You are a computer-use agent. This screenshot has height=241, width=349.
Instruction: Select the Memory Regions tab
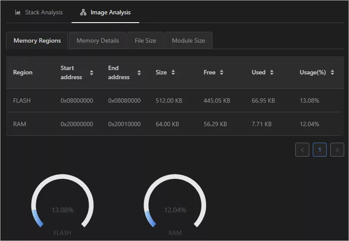(37, 40)
